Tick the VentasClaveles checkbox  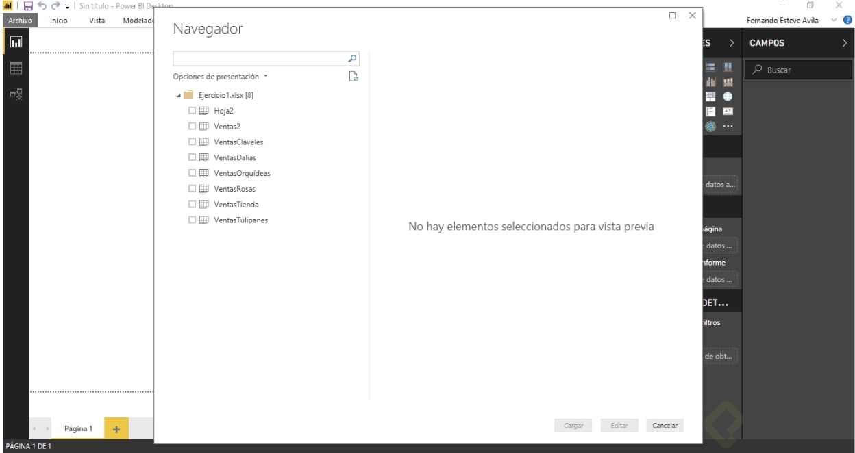192,142
